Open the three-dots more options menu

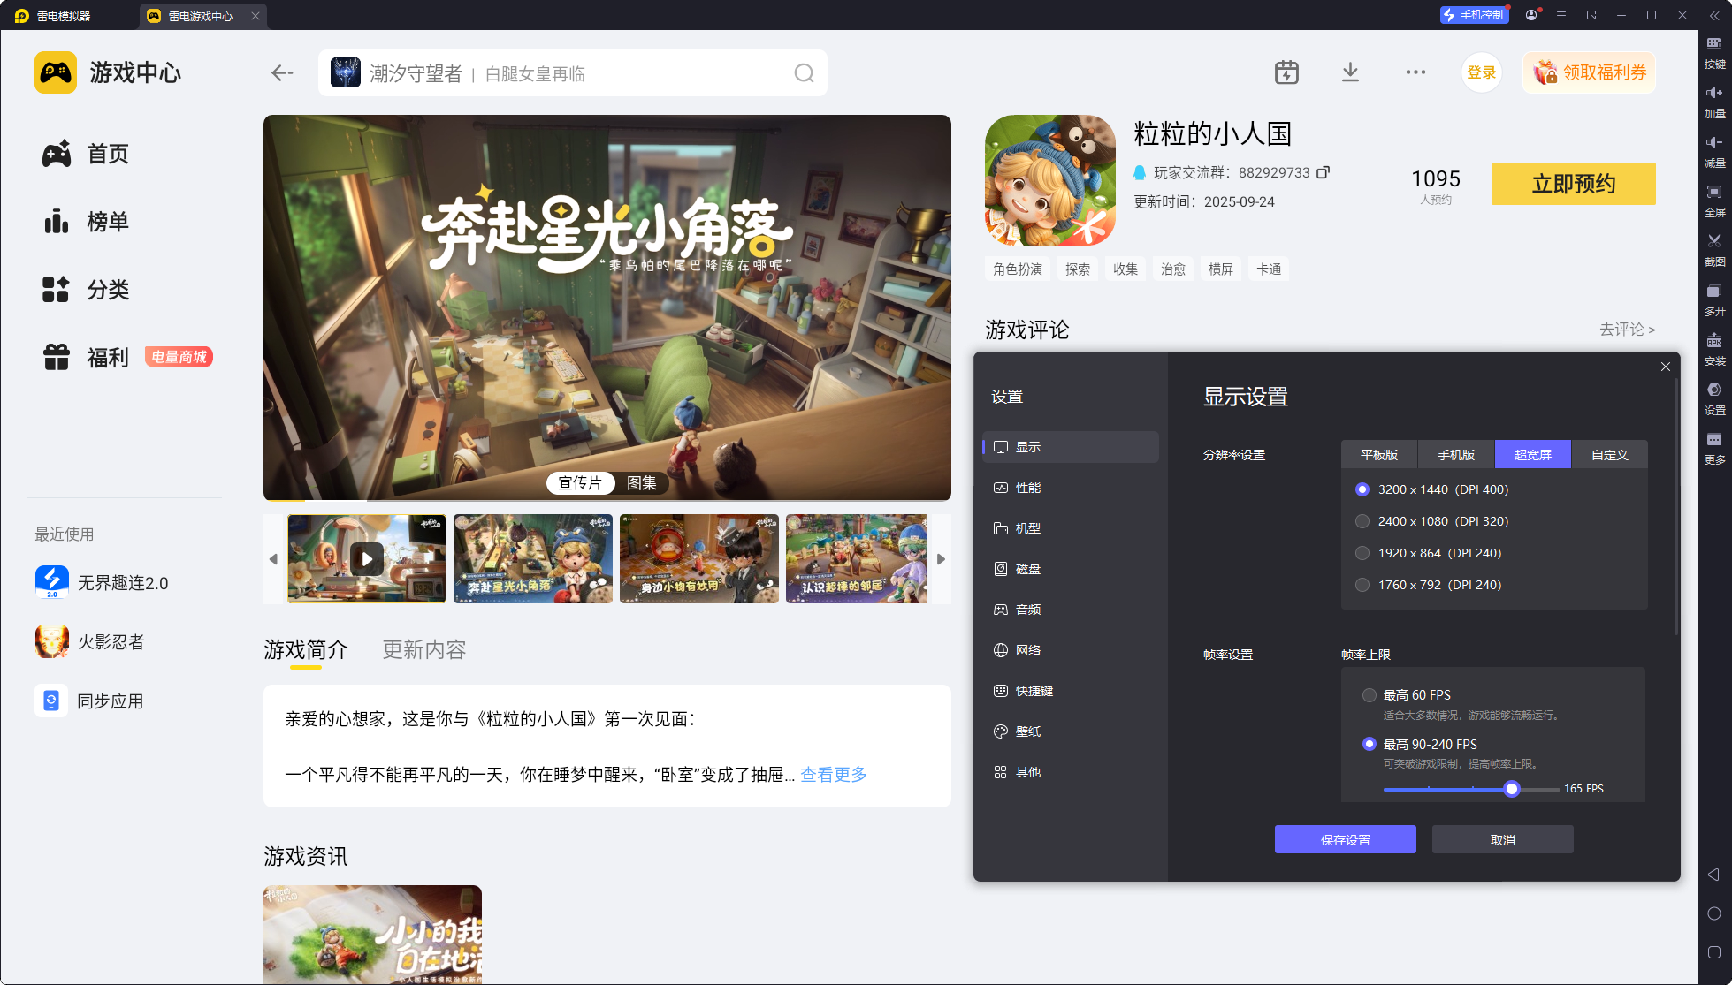point(1415,72)
